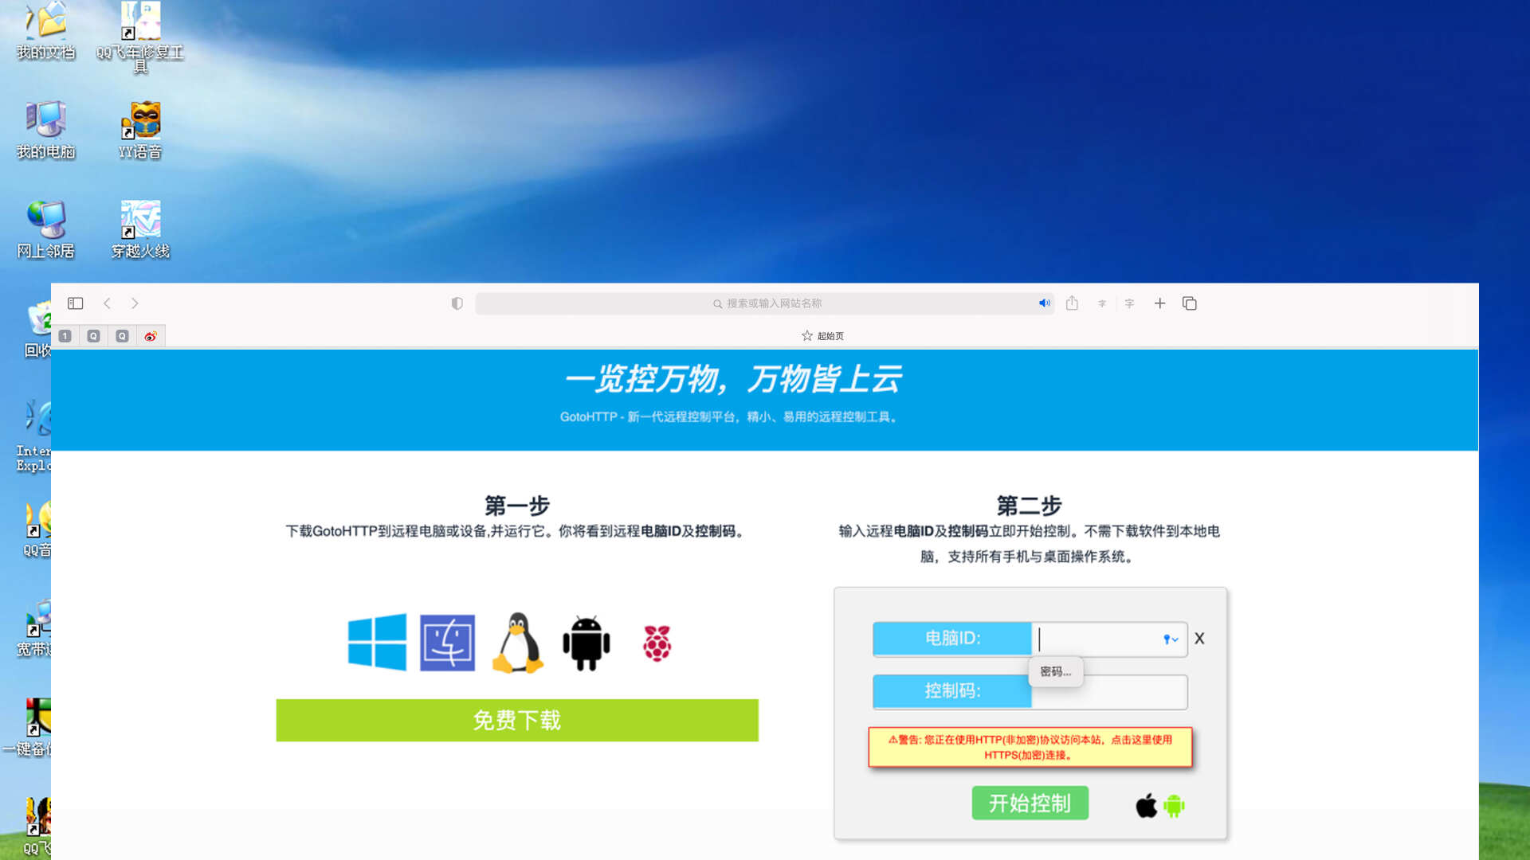The width and height of the screenshot is (1530, 860).
Task: Open a new tab with plus icon
Action: [x=1159, y=303]
